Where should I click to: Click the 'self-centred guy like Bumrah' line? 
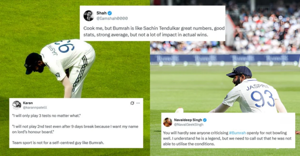[x=58, y=143]
